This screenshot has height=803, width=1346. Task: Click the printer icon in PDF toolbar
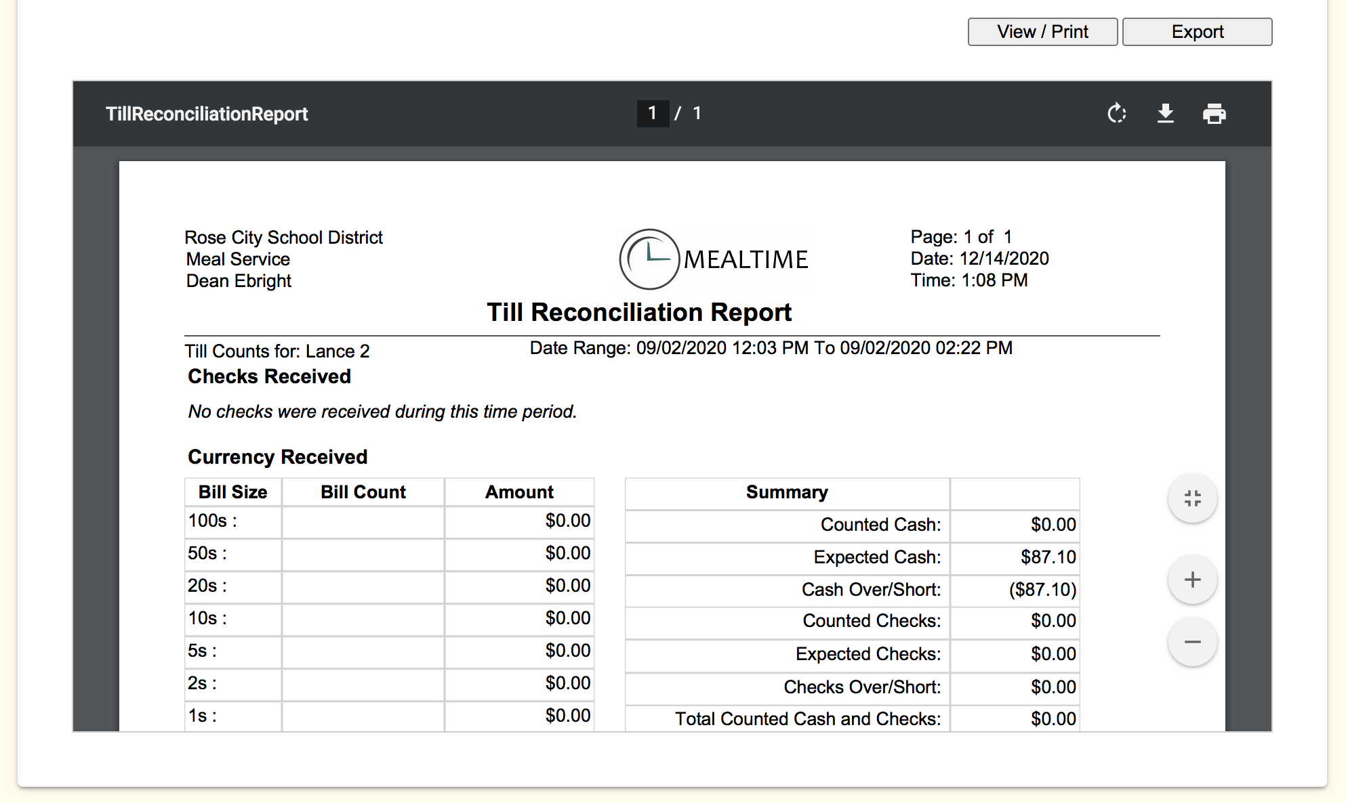(1214, 113)
